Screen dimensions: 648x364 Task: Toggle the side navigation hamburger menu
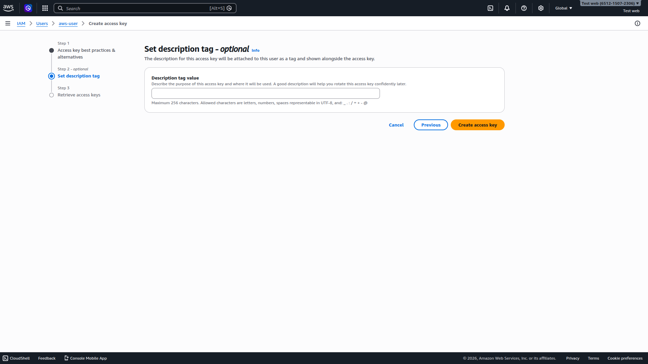point(8,23)
